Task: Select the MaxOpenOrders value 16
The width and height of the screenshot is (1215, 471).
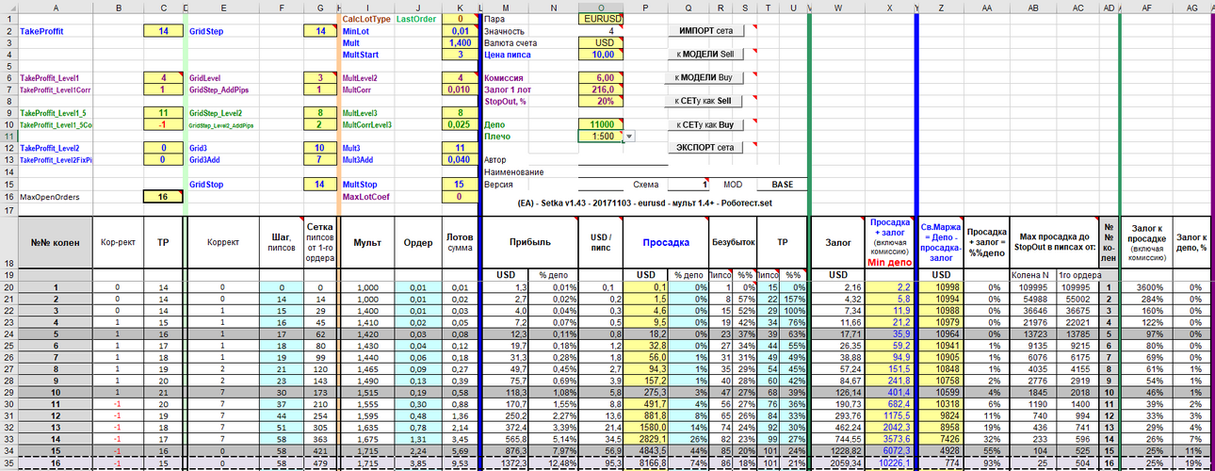Action: (163, 197)
